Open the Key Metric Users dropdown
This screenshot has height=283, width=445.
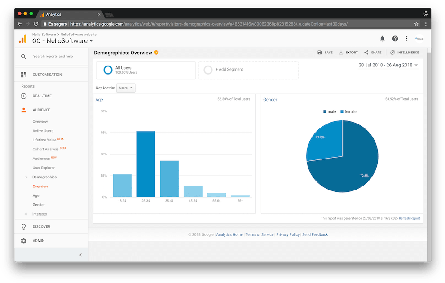click(125, 88)
